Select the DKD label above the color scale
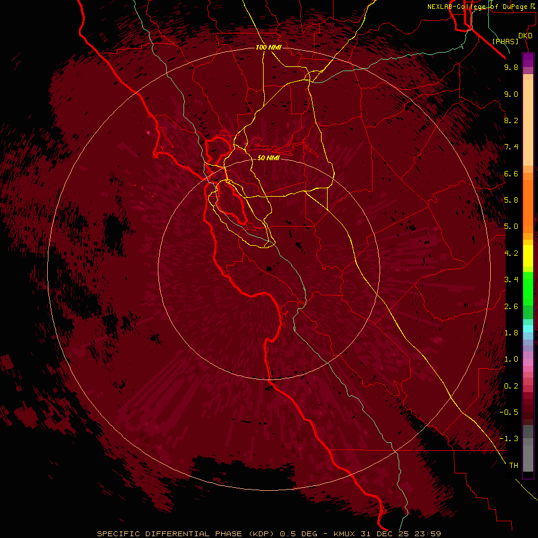Image resolution: width=538 pixels, height=538 pixels. pos(525,36)
